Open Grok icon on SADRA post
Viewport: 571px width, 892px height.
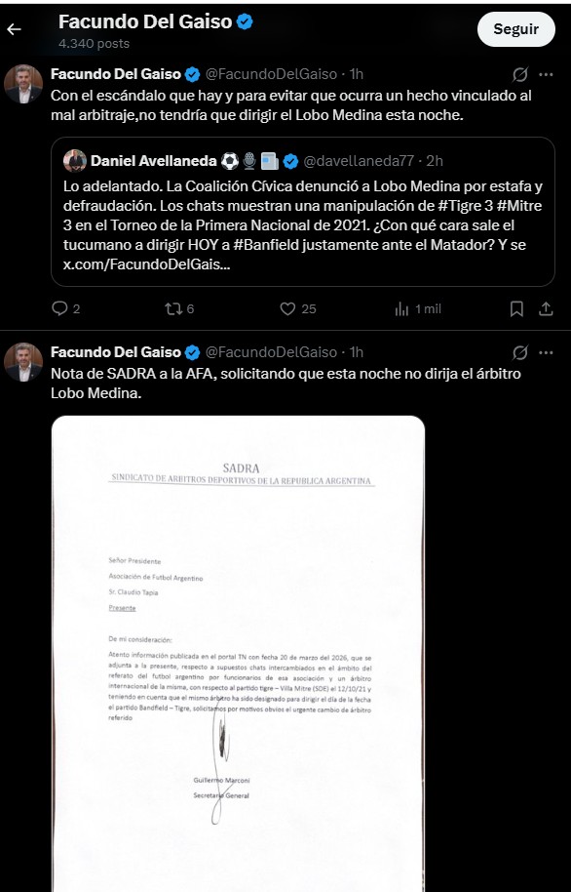click(520, 352)
